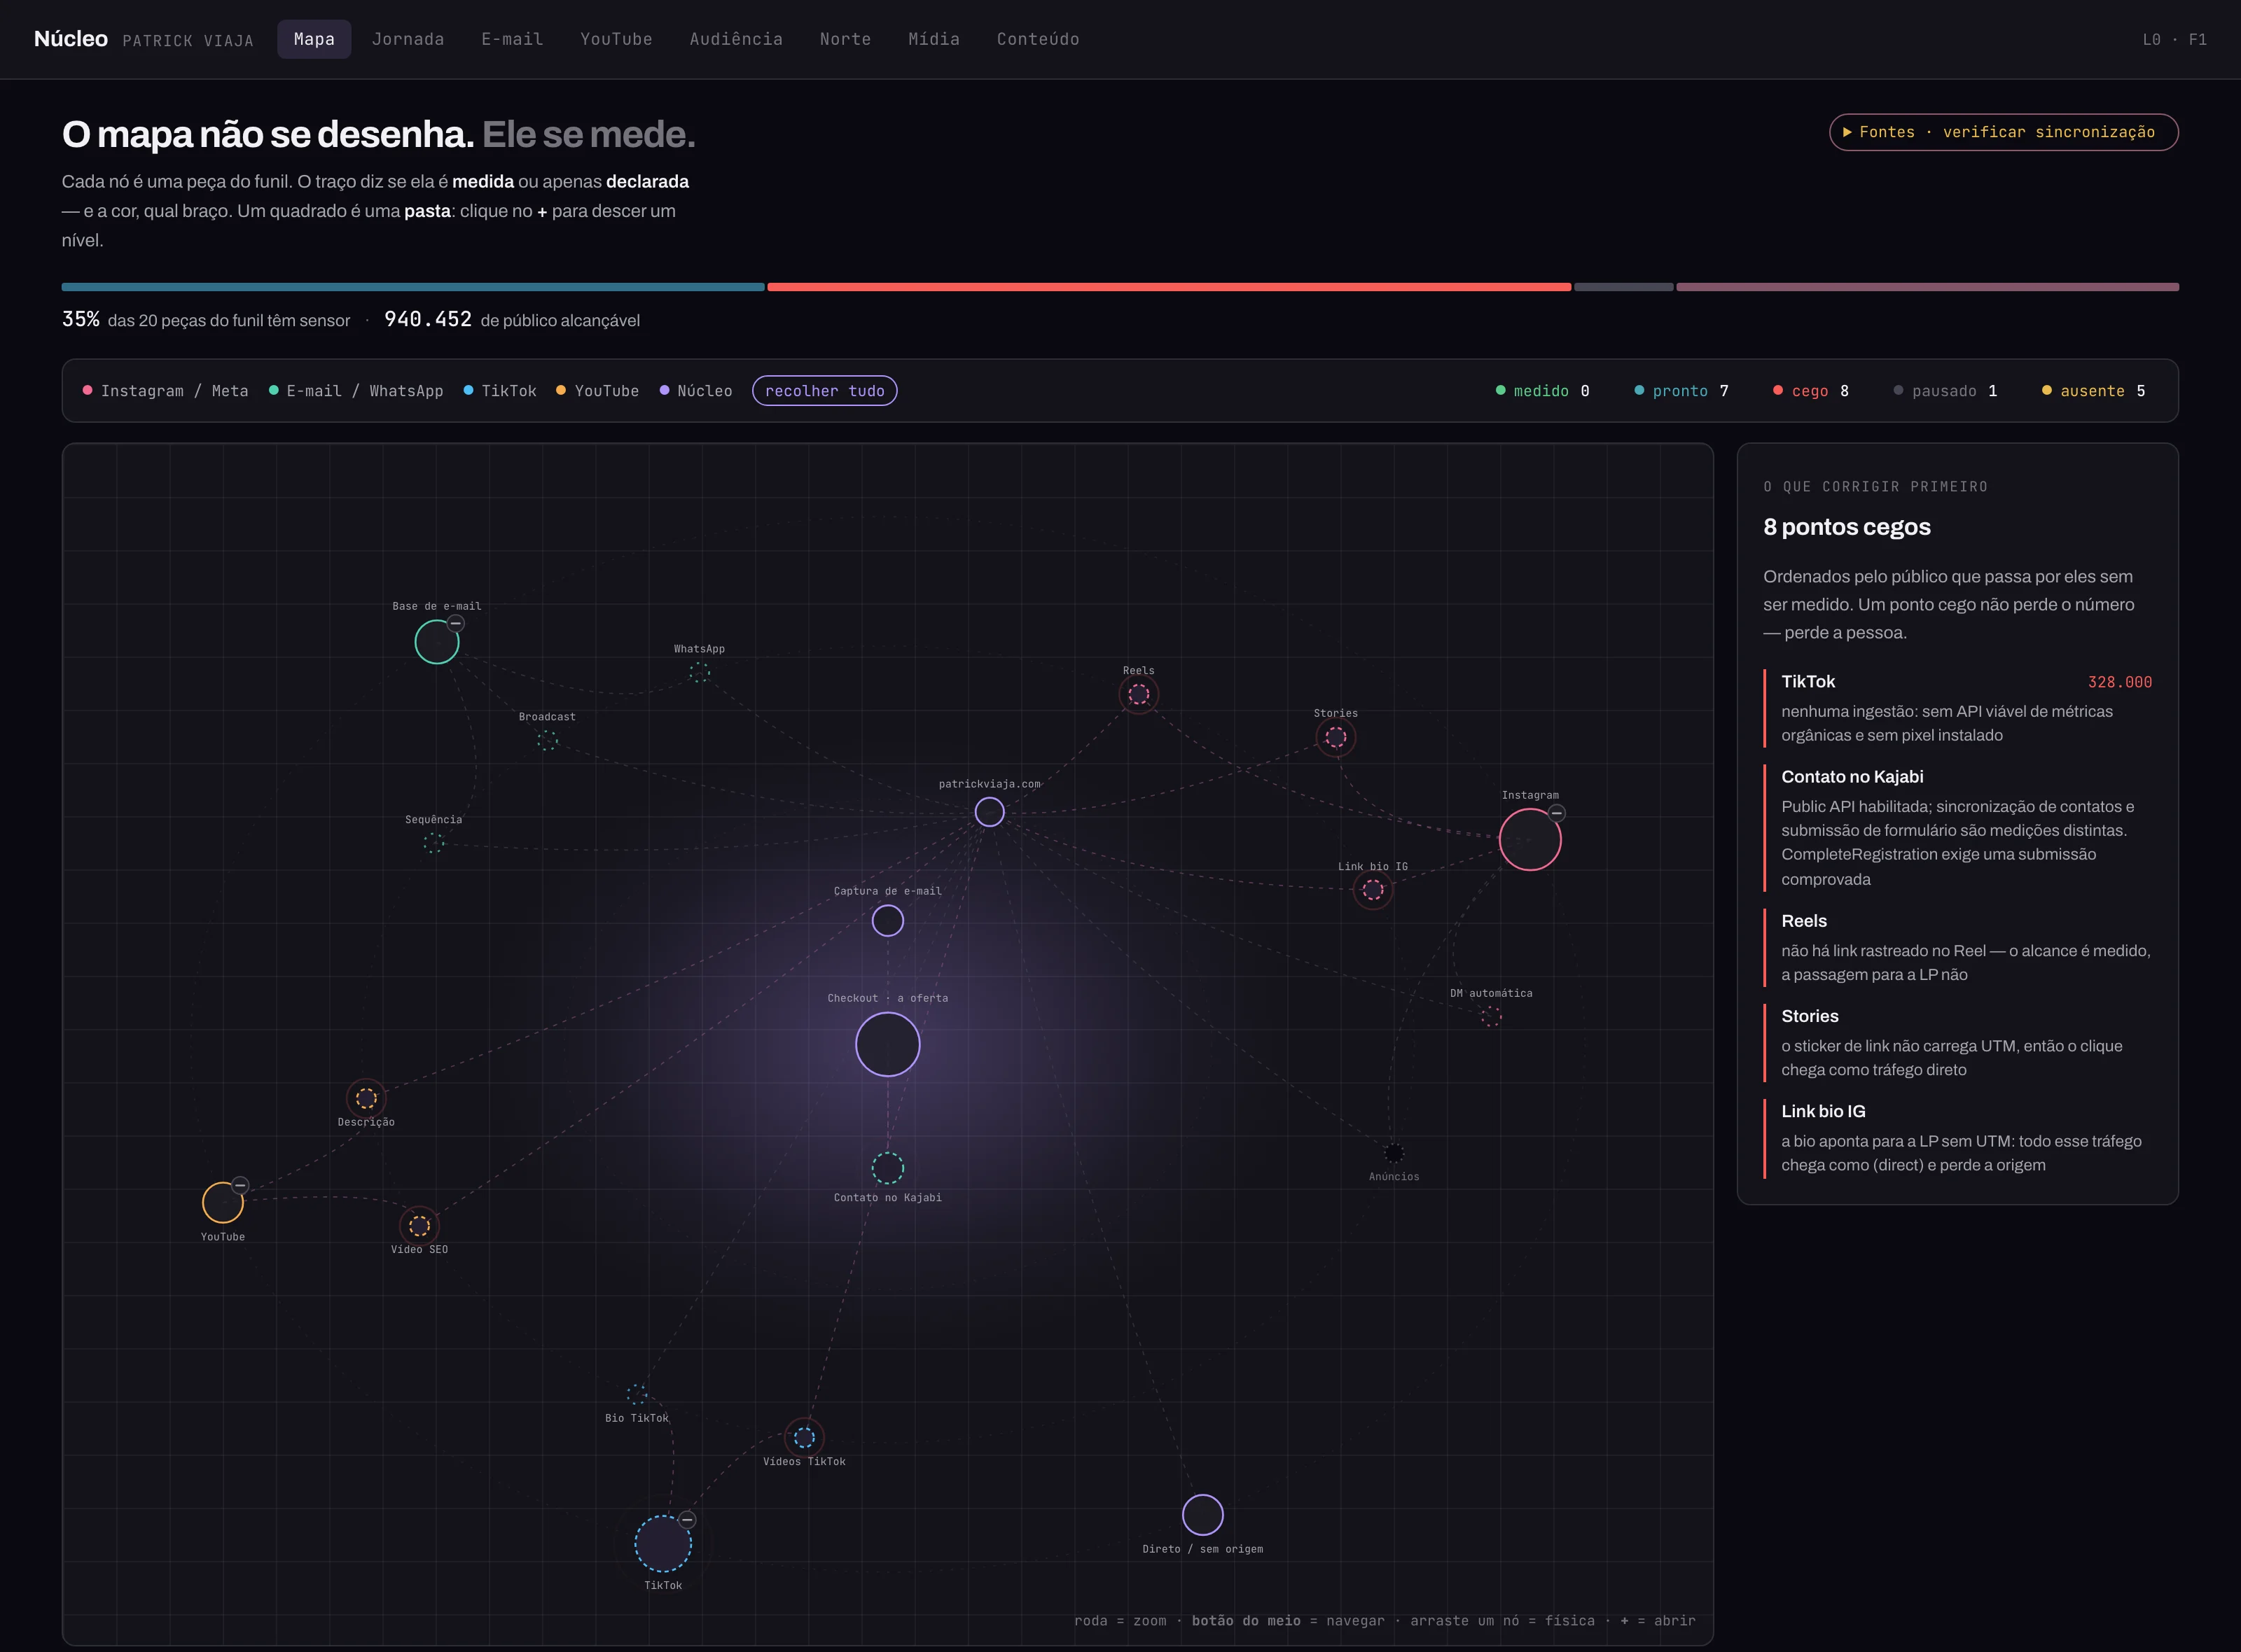Click the Vídeo SEO node

pyautogui.click(x=419, y=1225)
